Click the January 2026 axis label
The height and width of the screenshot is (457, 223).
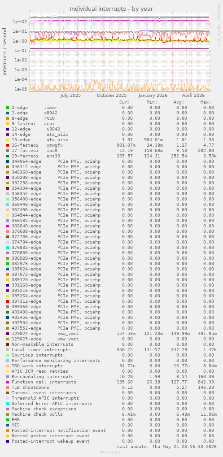coord(153,96)
